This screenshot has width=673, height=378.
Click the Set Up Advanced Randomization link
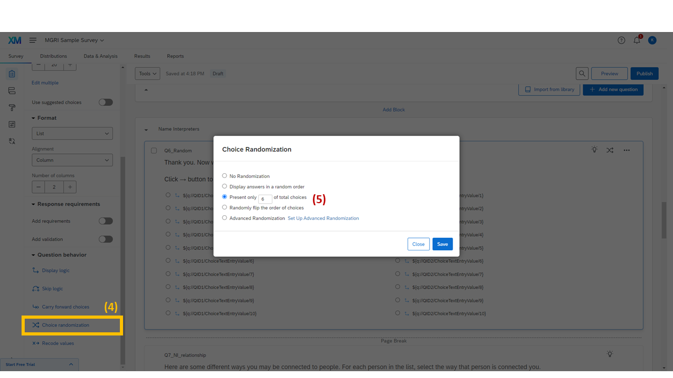tap(323, 218)
